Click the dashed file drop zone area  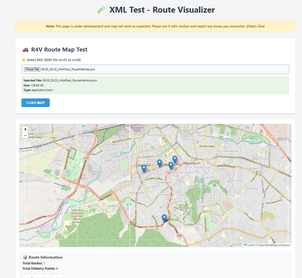coord(155,69)
